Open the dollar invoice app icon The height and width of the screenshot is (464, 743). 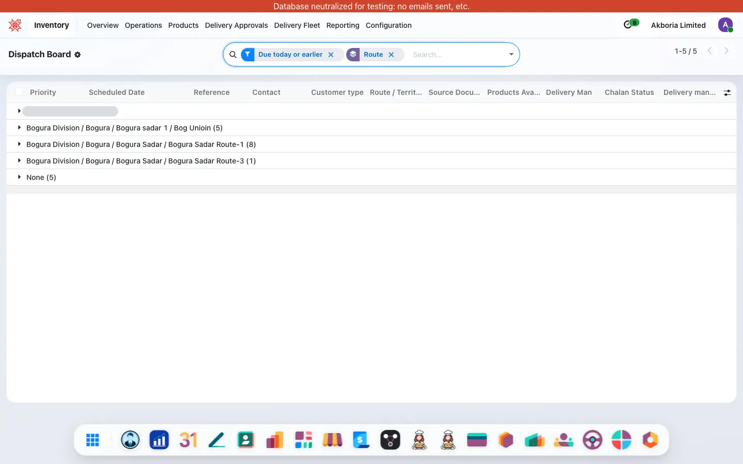tap(362, 440)
